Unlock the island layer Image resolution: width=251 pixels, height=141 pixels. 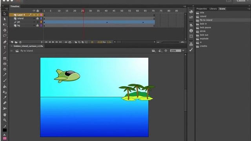38,18
